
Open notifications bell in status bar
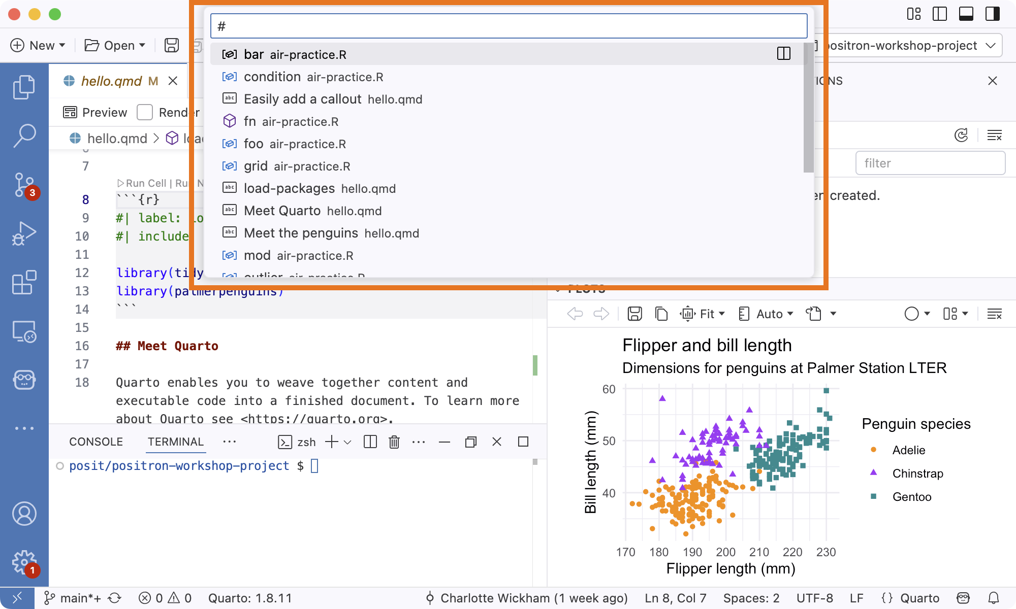coord(994,598)
